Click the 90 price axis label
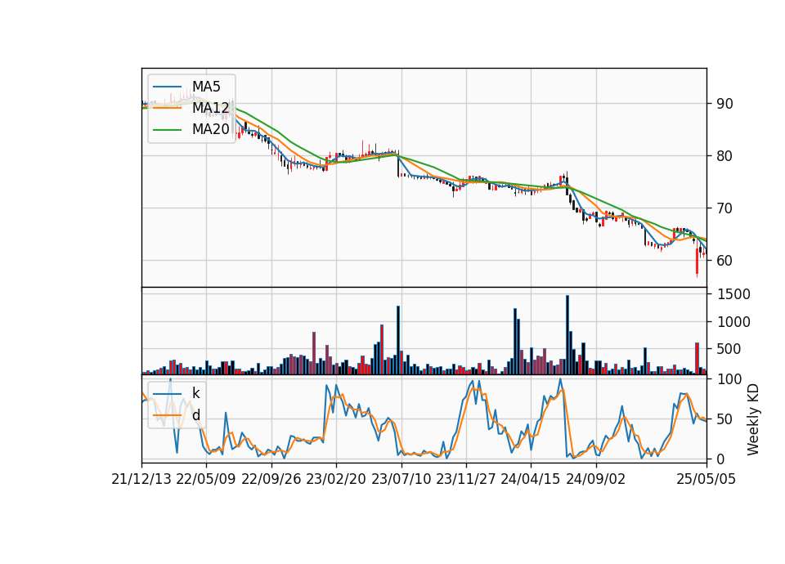The height and width of the screenshot is (564, 785). point(724,104)
